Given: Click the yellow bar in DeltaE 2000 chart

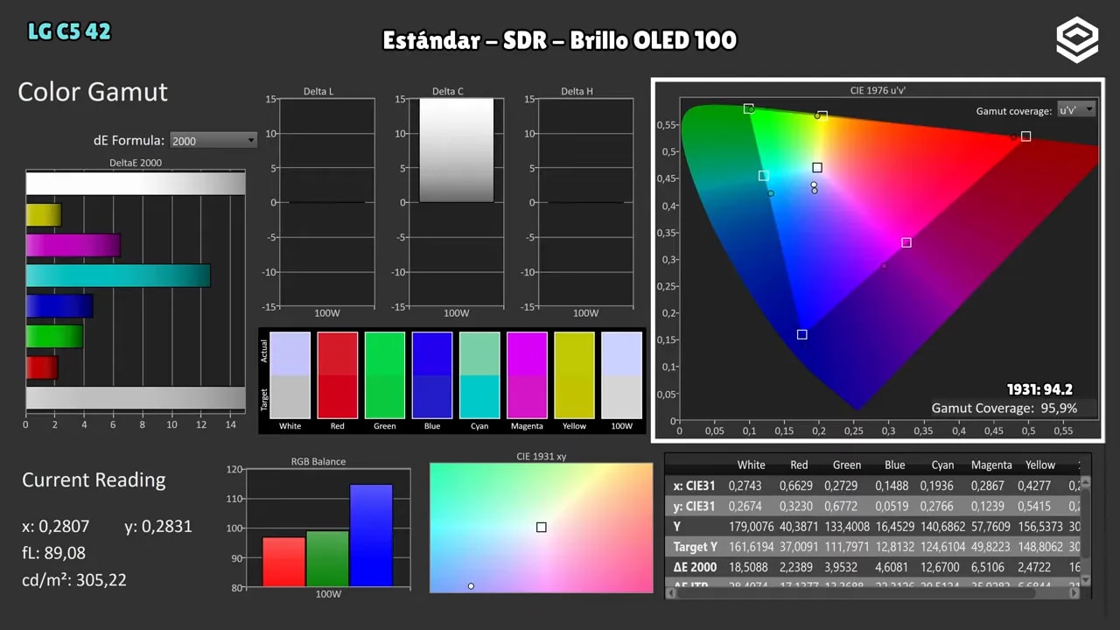Looking at the screenshot, I should coord(44,214).
